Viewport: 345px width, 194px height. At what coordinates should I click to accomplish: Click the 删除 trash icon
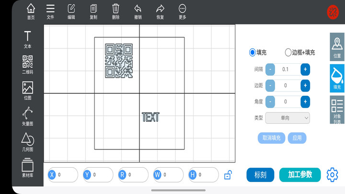coord(116,11)
